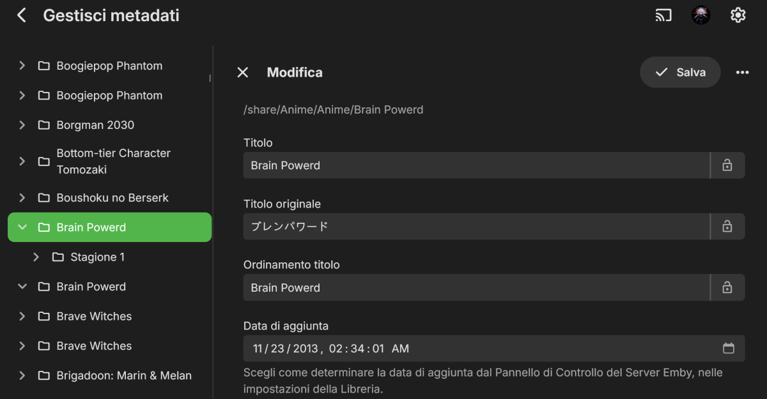The image size is (767, 399).
Task: Click the sidebar scrollbar thumb
Action: (210, 79)
